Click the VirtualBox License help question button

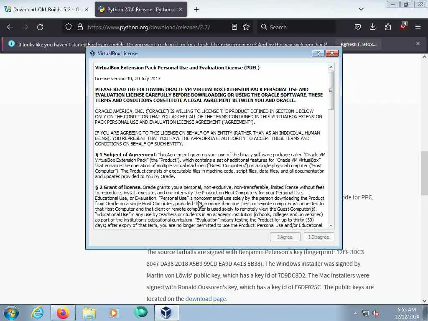(x=318, y=53)
